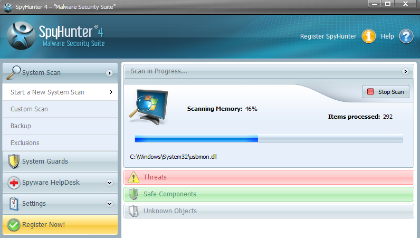The image size is (420, 238).
Task: Expand the Spyware HelpDesk dropdown arrow
Action: 110,183
